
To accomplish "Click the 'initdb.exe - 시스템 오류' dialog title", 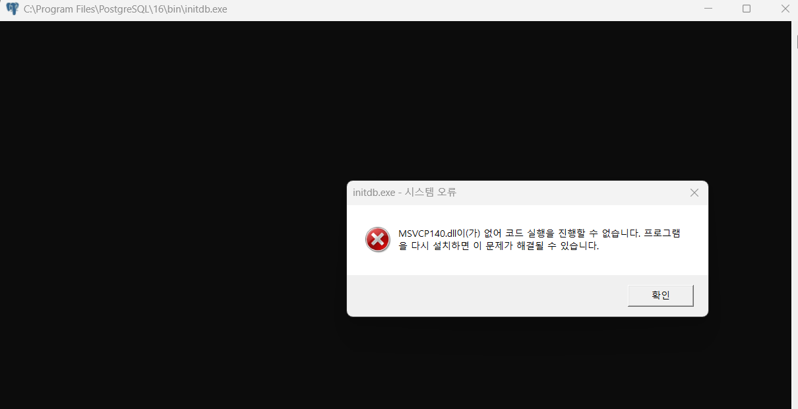I will point(404,193).
